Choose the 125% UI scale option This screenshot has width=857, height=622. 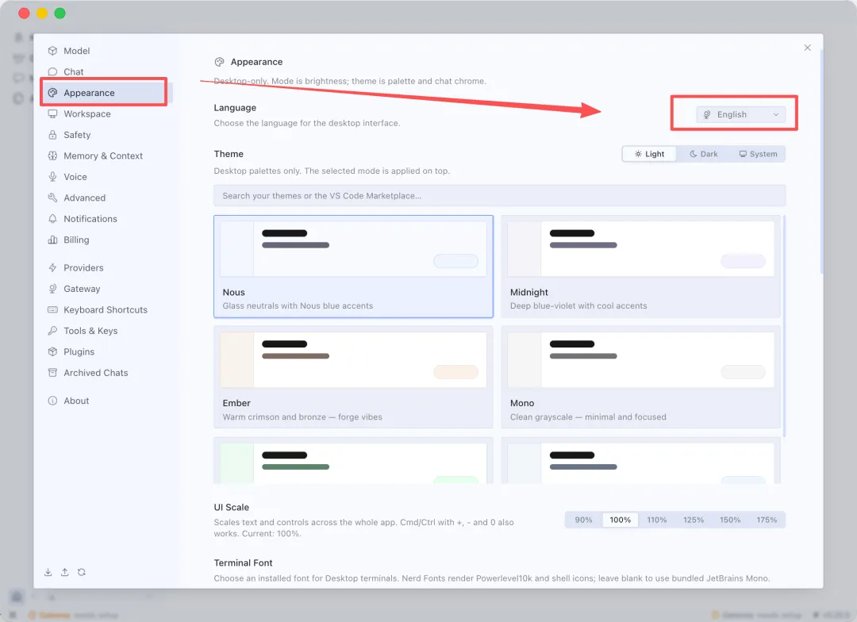click(x=693, y=520)
